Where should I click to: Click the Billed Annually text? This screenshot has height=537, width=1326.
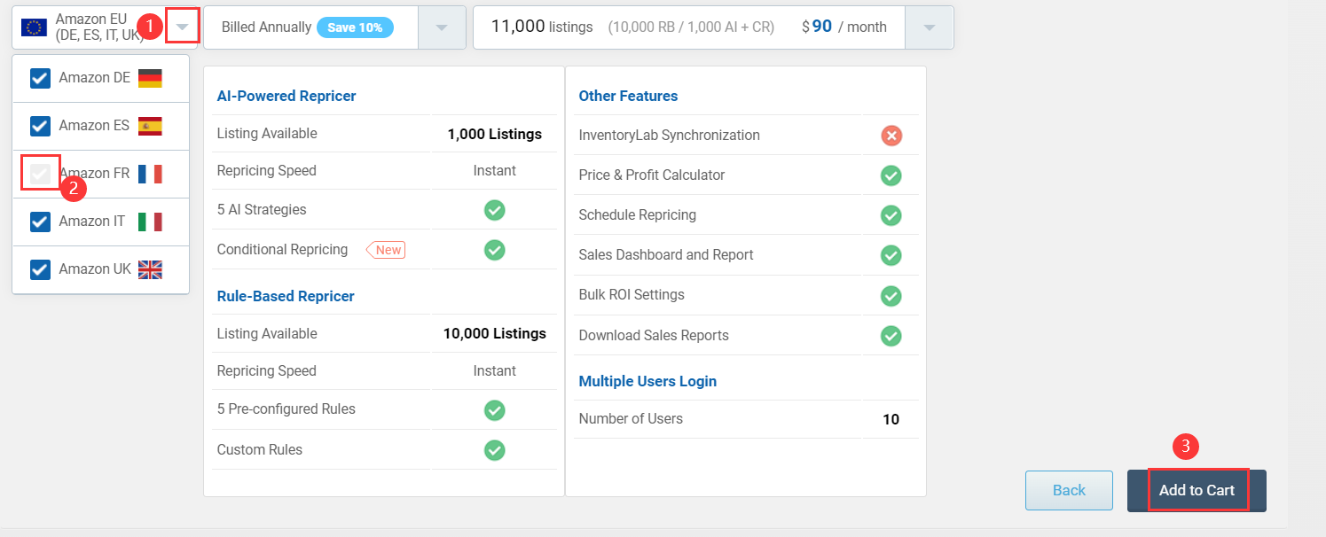pos(265,27)
